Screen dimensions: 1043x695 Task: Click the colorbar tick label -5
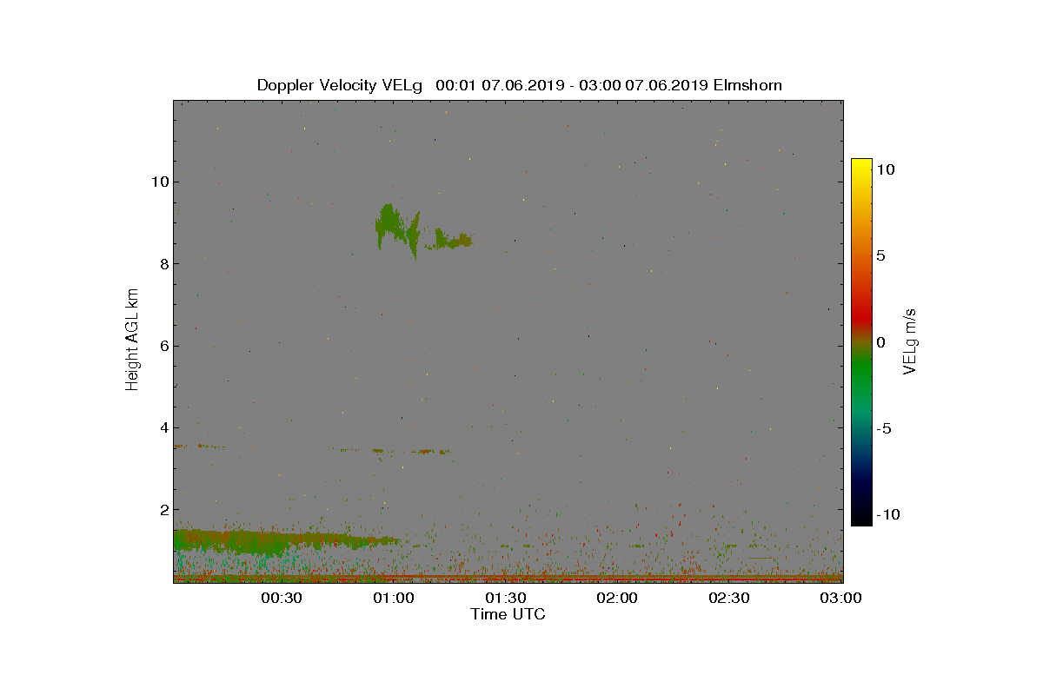point(883,428)
